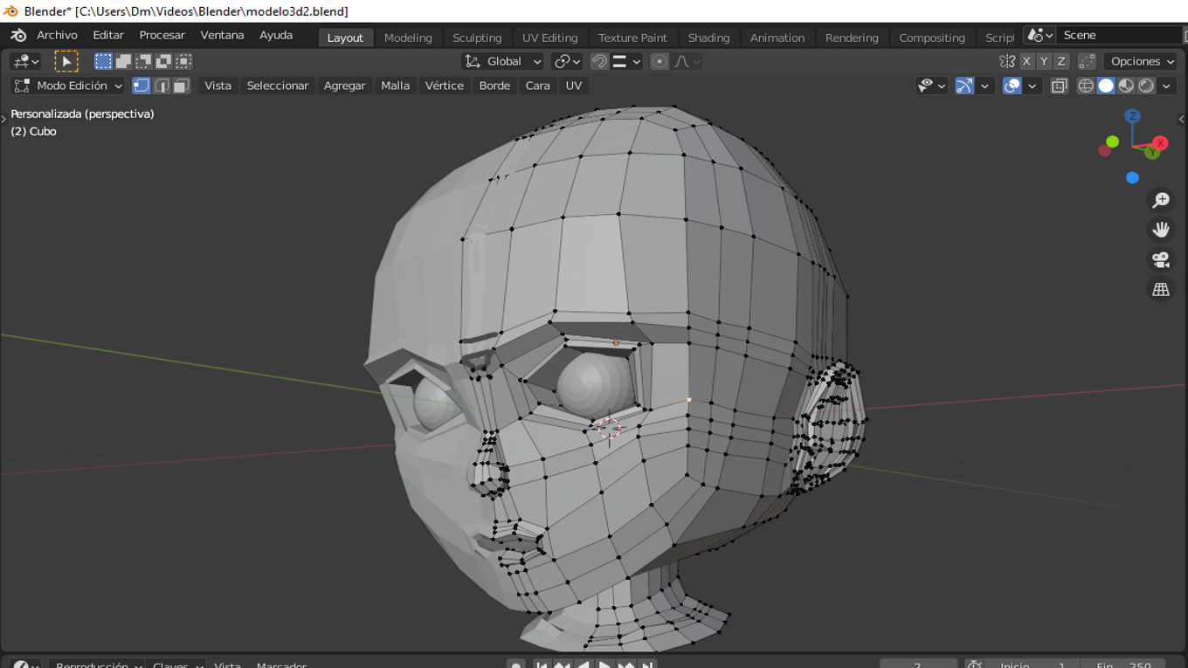
Task: Open the Editar menu
Action: tap(108, 36)
